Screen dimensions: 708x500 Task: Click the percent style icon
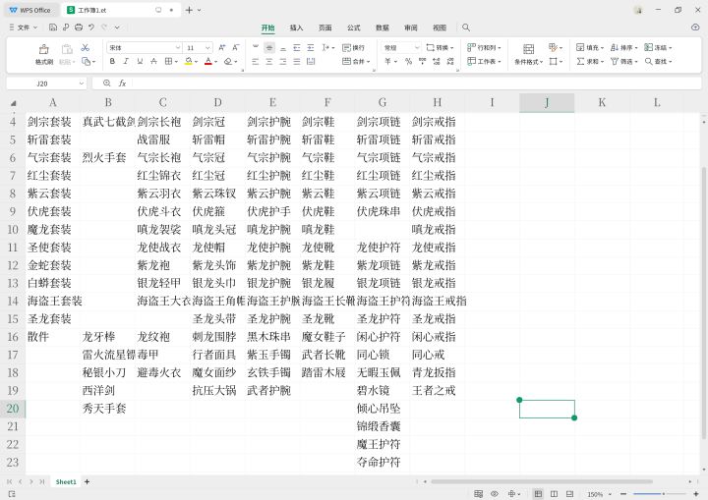click(409, 61)
